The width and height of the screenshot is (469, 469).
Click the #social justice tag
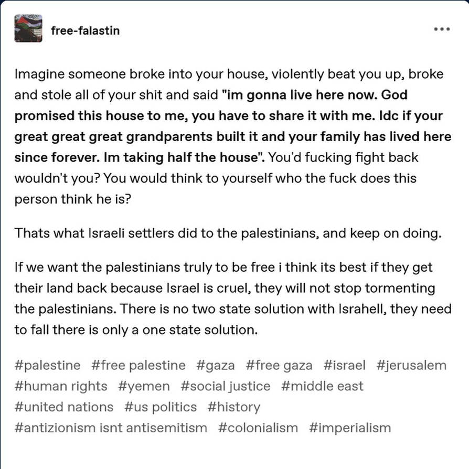(226, 386)
